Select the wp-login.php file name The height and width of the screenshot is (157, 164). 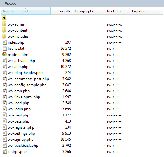tap(19, 109)
